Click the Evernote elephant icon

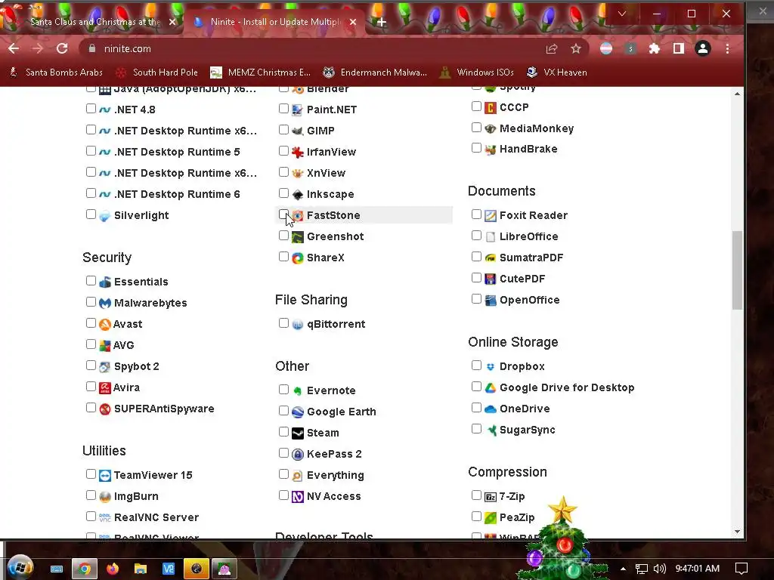click(x=297, y=390)
